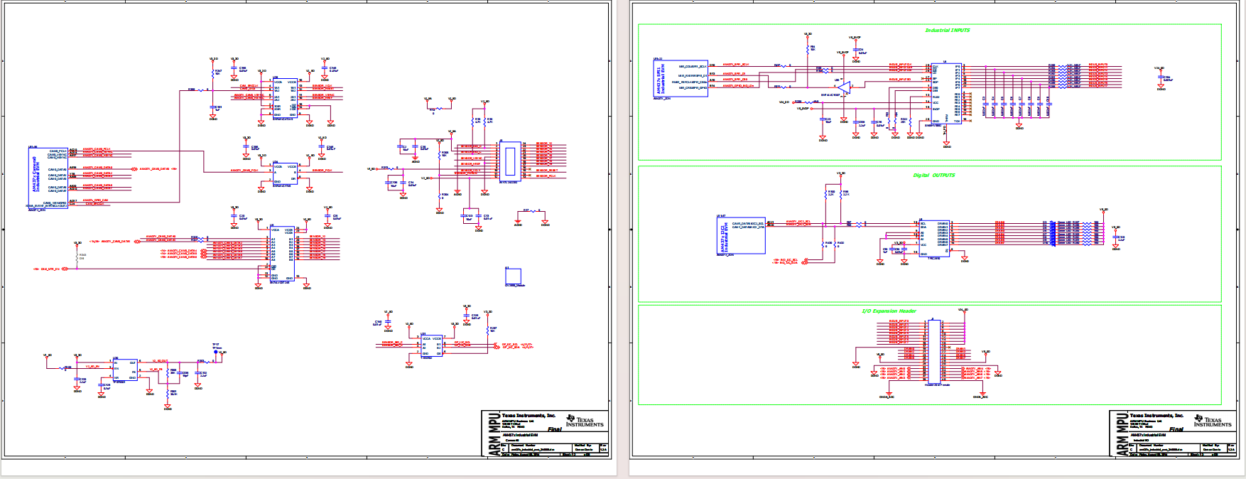The height and width of the screenshot is (479, 1246).
Task: Click 'ARM MPU' in the left page title block
Action: coord(494,434)
